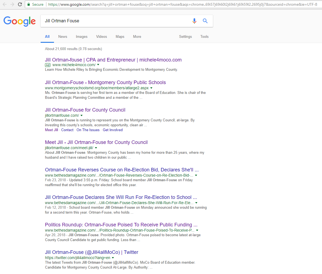Open Politics Roundup Public Funding article
Screen dimensions: 322x274
(x=121, y=224)
